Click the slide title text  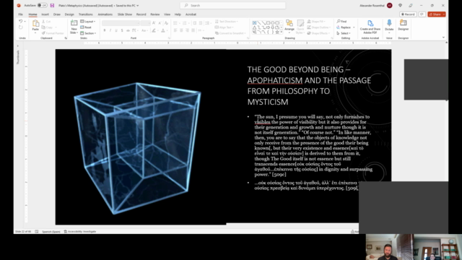pyautogui.click(x=309, y=85)
